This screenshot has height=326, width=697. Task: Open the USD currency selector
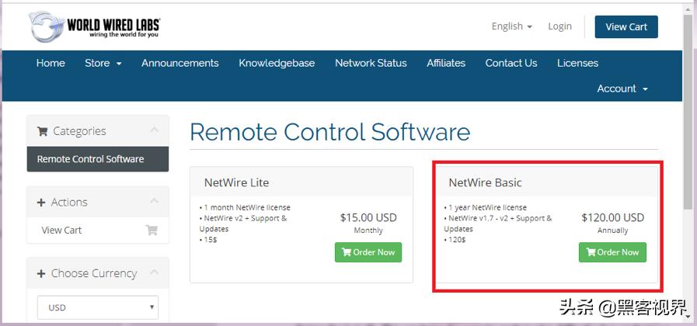97,307
